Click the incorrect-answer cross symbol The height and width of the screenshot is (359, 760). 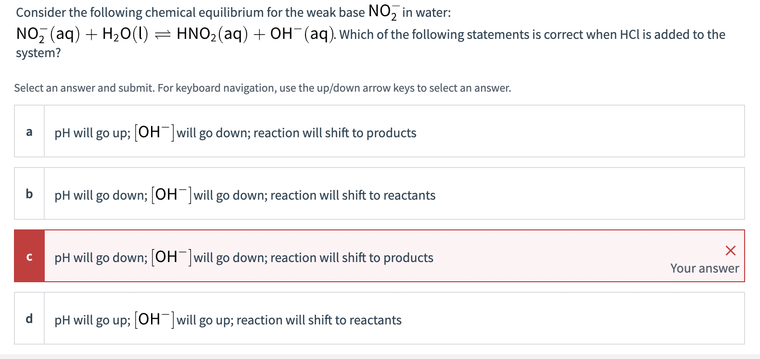731,250
